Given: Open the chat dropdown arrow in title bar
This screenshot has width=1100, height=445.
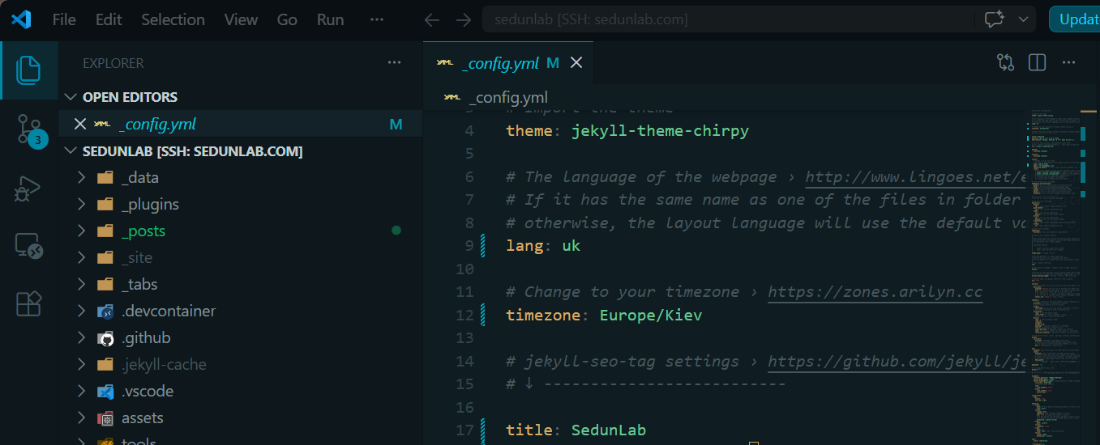Looking at the screenshot, I should [x=1024, y=20].
